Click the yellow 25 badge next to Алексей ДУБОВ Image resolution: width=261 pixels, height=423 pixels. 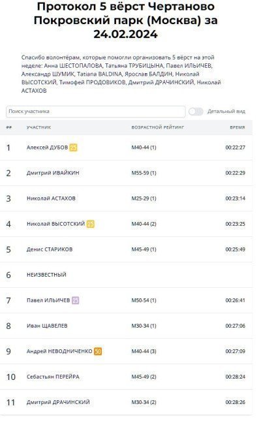pyautogui.click(x=73, y=148)
